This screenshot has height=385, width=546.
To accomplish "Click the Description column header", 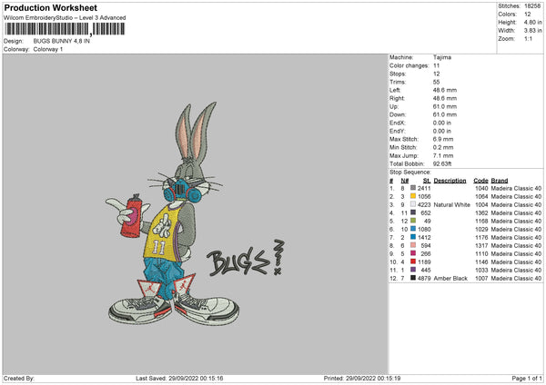I will click(x=450, y=181).
